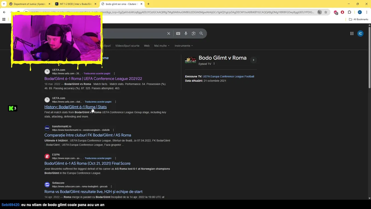Screen dimensions: 371x209
Task: Search by image with the Lens icon
Action: click(194, 33)
